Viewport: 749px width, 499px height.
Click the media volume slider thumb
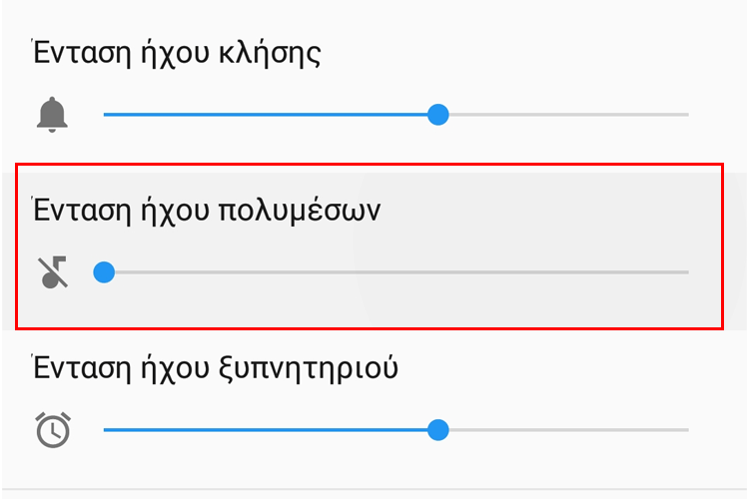point(103,271)
